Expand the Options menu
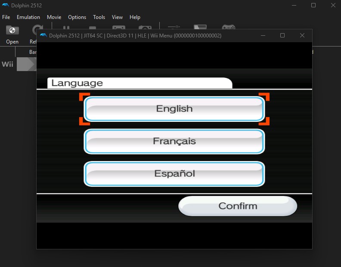 pos(77,17)
